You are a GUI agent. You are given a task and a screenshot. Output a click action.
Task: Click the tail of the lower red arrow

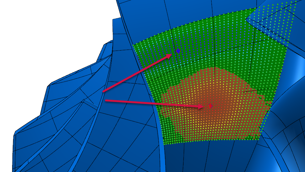[106, 101]
